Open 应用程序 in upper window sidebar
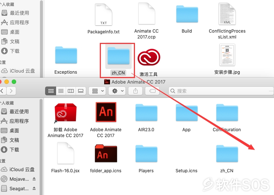274x195 pixels. (19, 22)
